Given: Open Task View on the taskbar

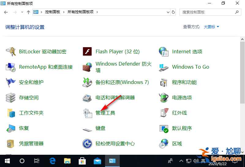Looking at the screenshot, I should pos(37,161).
